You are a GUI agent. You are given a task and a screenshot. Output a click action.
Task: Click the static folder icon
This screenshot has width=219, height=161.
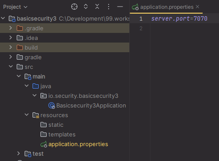44,125
